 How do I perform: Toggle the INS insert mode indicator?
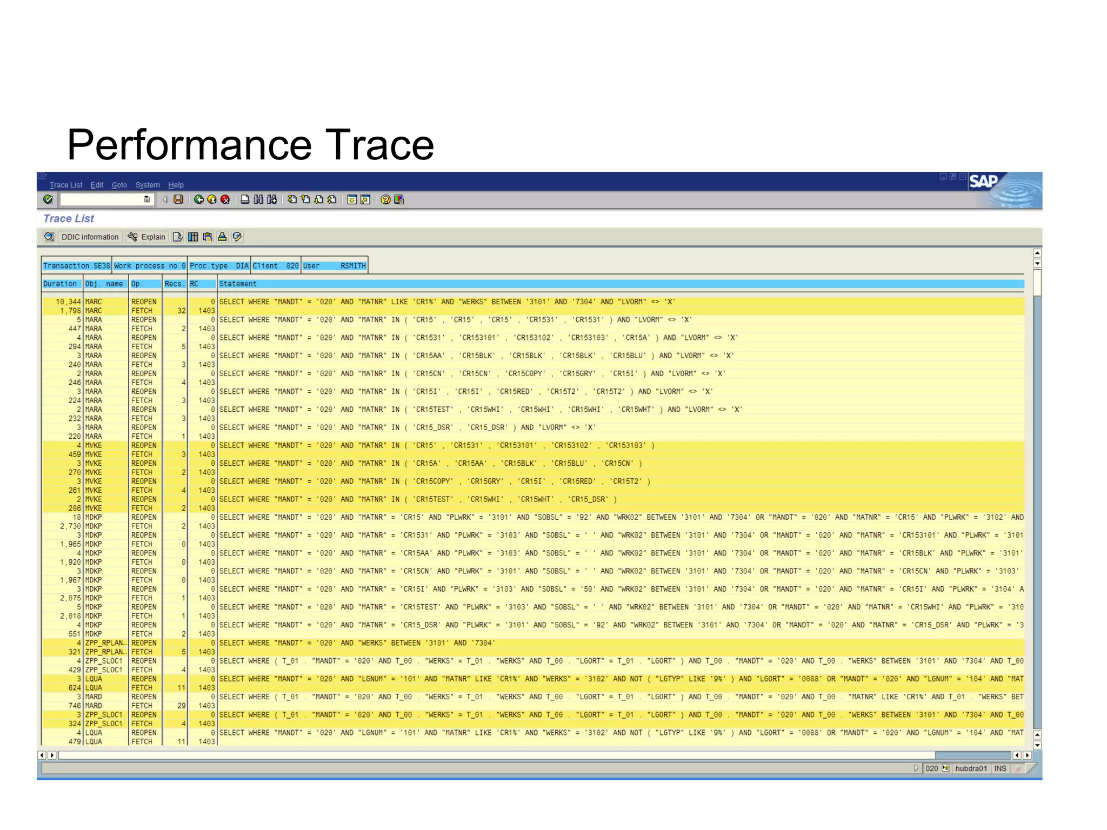1001,768
